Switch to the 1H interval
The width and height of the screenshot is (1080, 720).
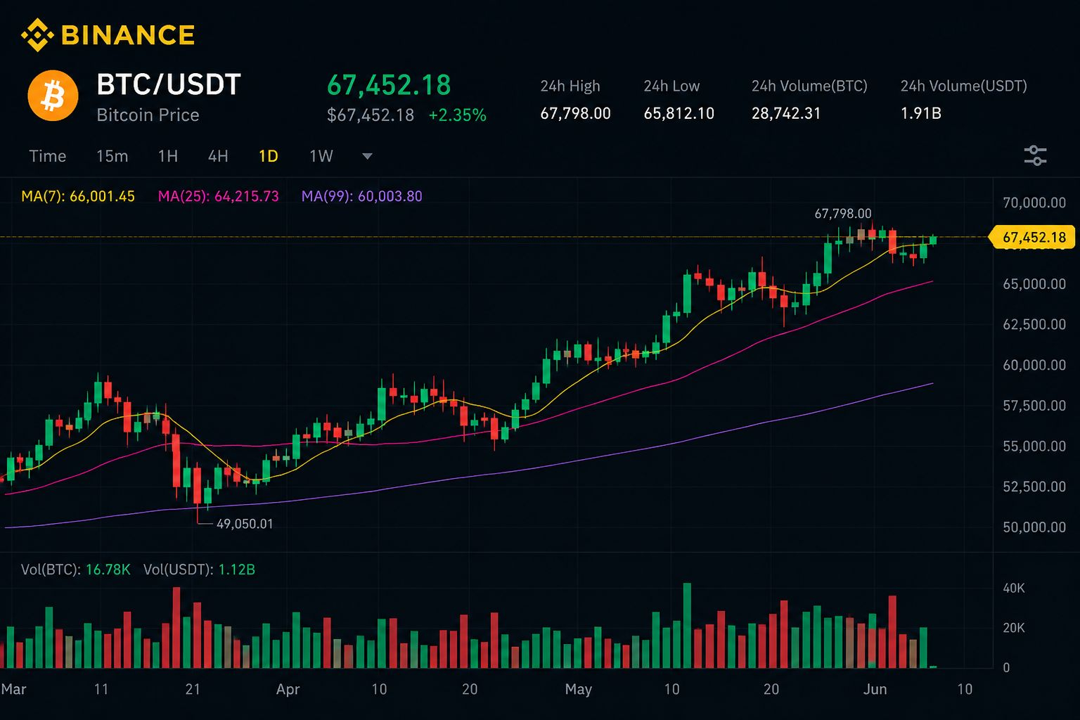[168, 156]
